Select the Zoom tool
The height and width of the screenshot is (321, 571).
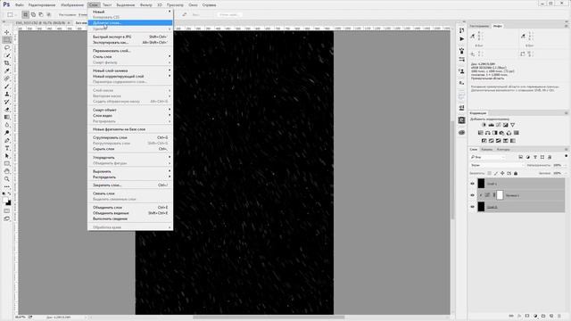pos(7,178)
